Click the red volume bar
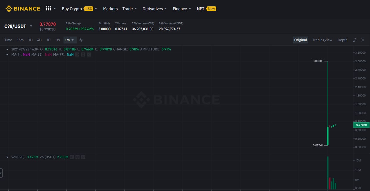The width and height of the screenshot is (370, 191). point(330,183)
